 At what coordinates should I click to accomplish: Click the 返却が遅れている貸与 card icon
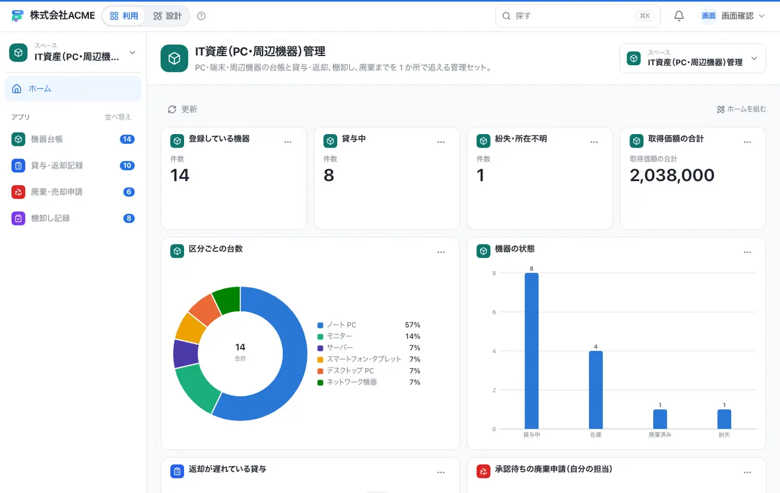pos(177,471)
